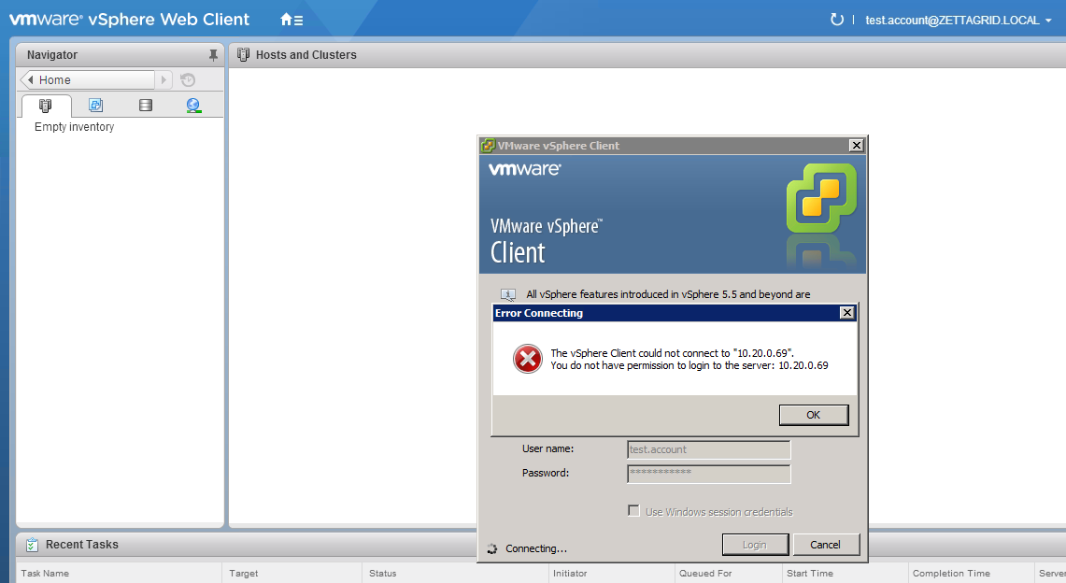The width and height of the screenshot is (1066, 583).
Task: Sort by Start Time column
Action: (x=845, y=573)
